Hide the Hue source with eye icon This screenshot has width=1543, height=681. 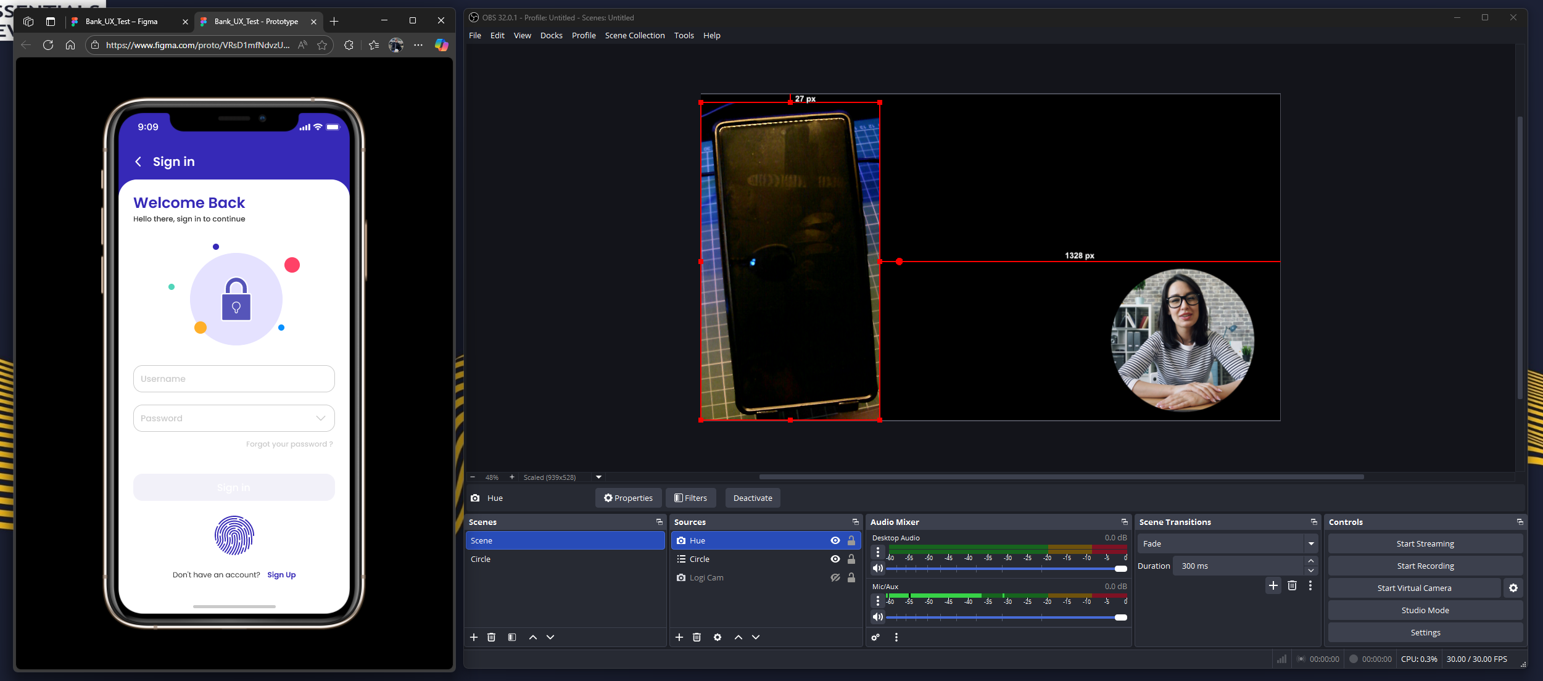coord(835,540)
